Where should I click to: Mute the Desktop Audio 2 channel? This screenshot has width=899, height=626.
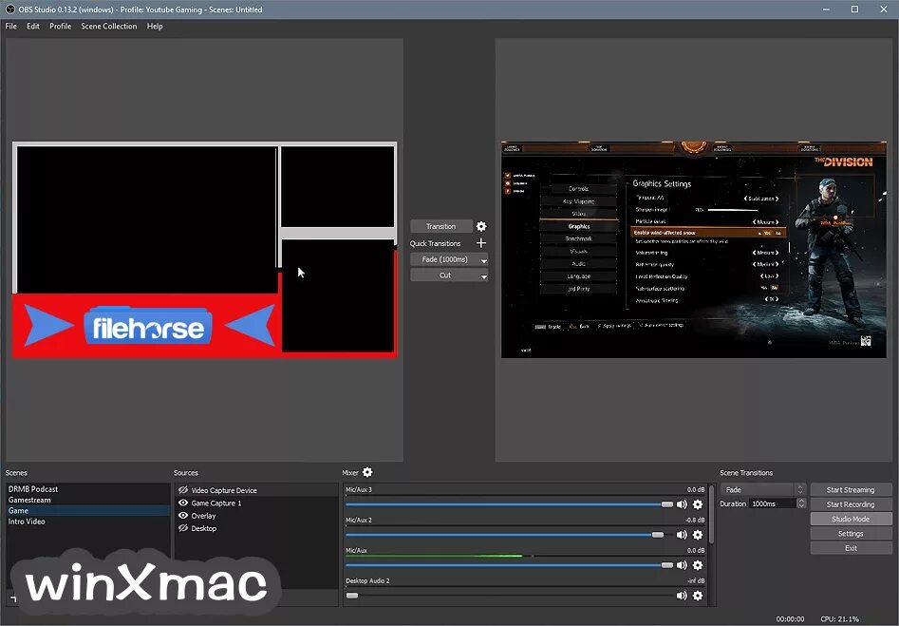click(x=682, y=595)
